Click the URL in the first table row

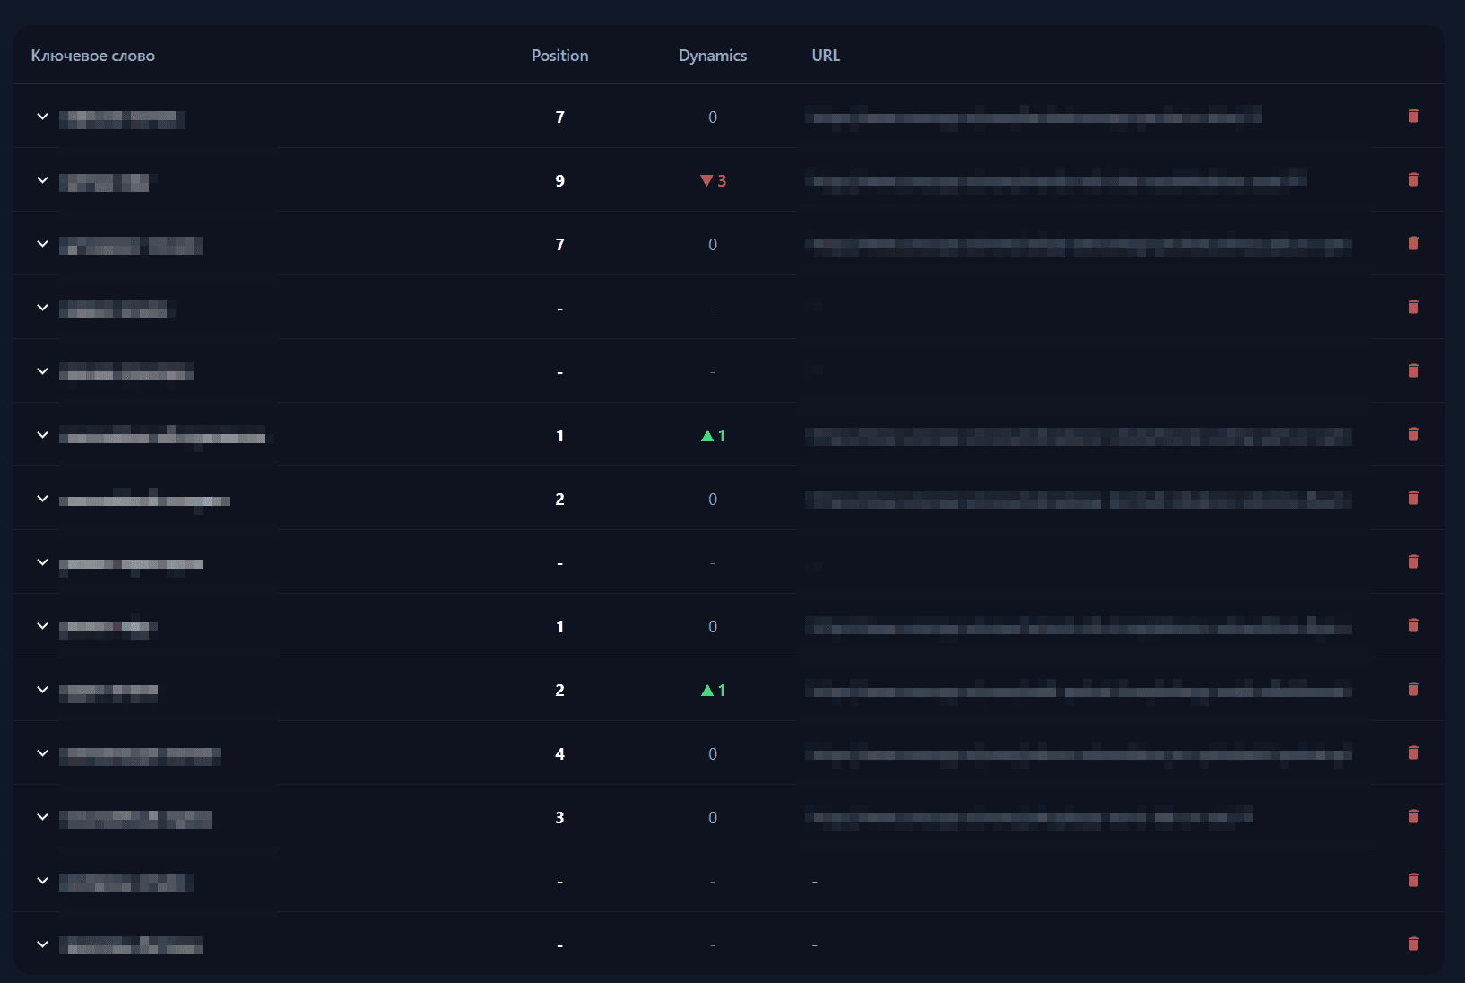tap(1036, 117)
